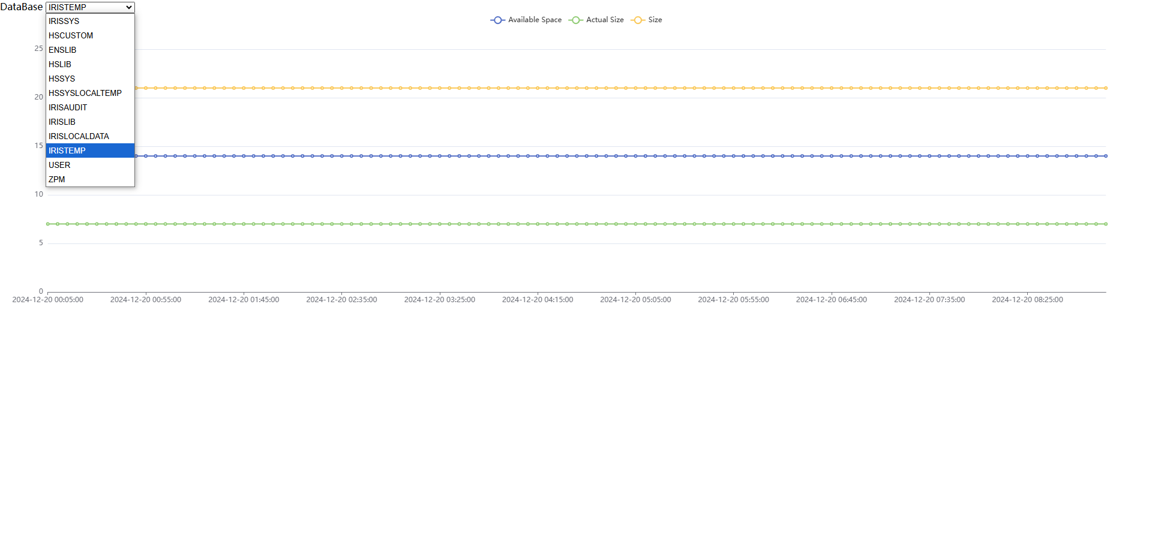Click the leftmost point on the green Actual Size line

pyautogui.click(x=48, y=224)
